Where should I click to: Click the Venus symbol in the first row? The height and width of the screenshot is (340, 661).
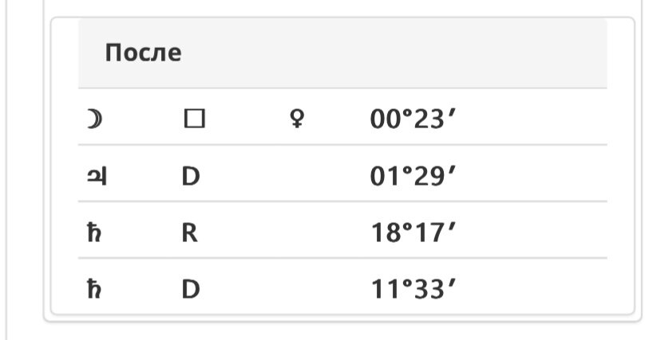[x=298, y=119]
